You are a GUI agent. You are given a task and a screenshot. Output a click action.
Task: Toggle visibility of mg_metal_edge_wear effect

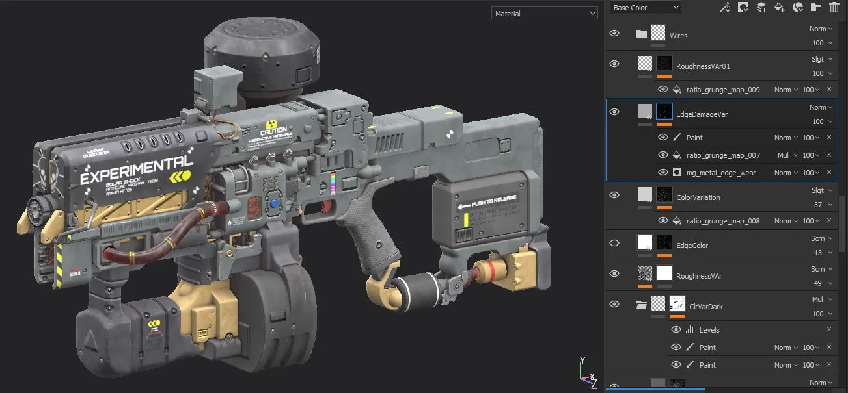[663, 173]
